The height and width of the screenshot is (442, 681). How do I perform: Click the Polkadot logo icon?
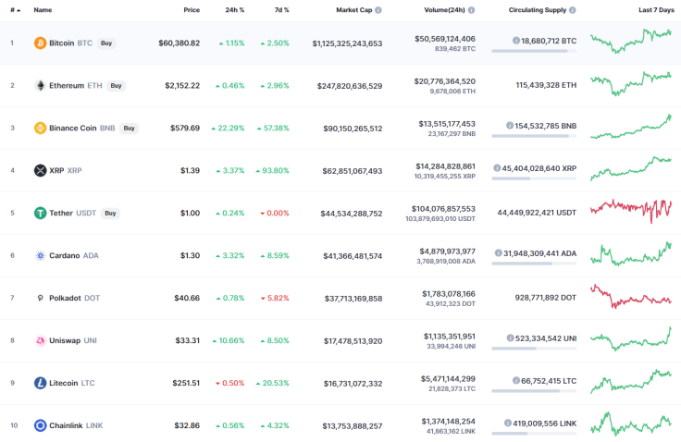tap(40, 299)
